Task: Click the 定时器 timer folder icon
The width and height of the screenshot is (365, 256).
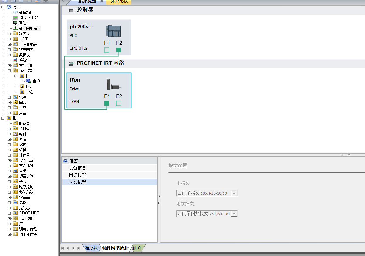Action: tap(16, 208)
